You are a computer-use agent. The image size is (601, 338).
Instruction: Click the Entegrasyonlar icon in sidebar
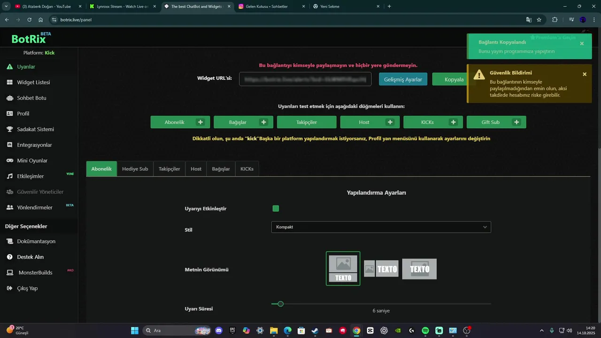click(x=9, y=145)
